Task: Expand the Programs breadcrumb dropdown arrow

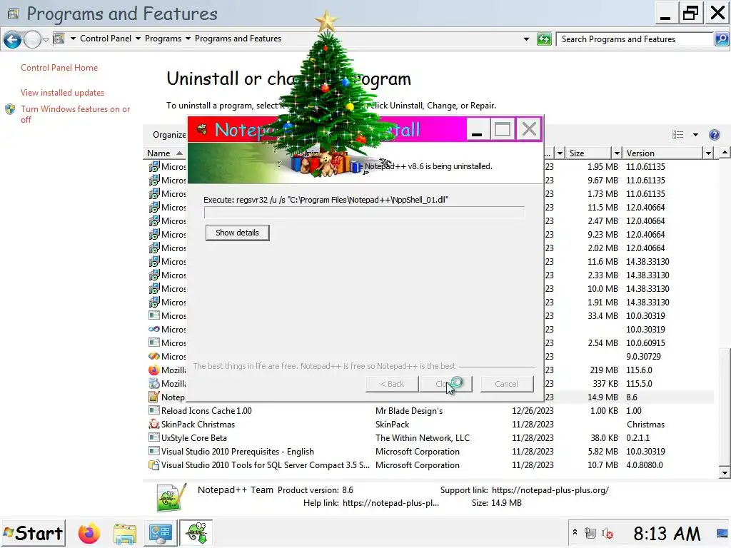Action: pyautogui.click(x=188, y=39)
